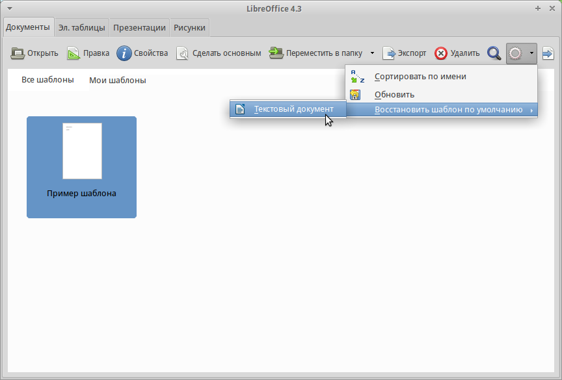
Task: Expand the Переместить в папку dropdown arrow
Action: tap(372, 53)
